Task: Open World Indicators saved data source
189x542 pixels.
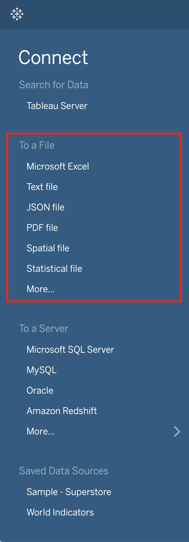Action: 60,512
